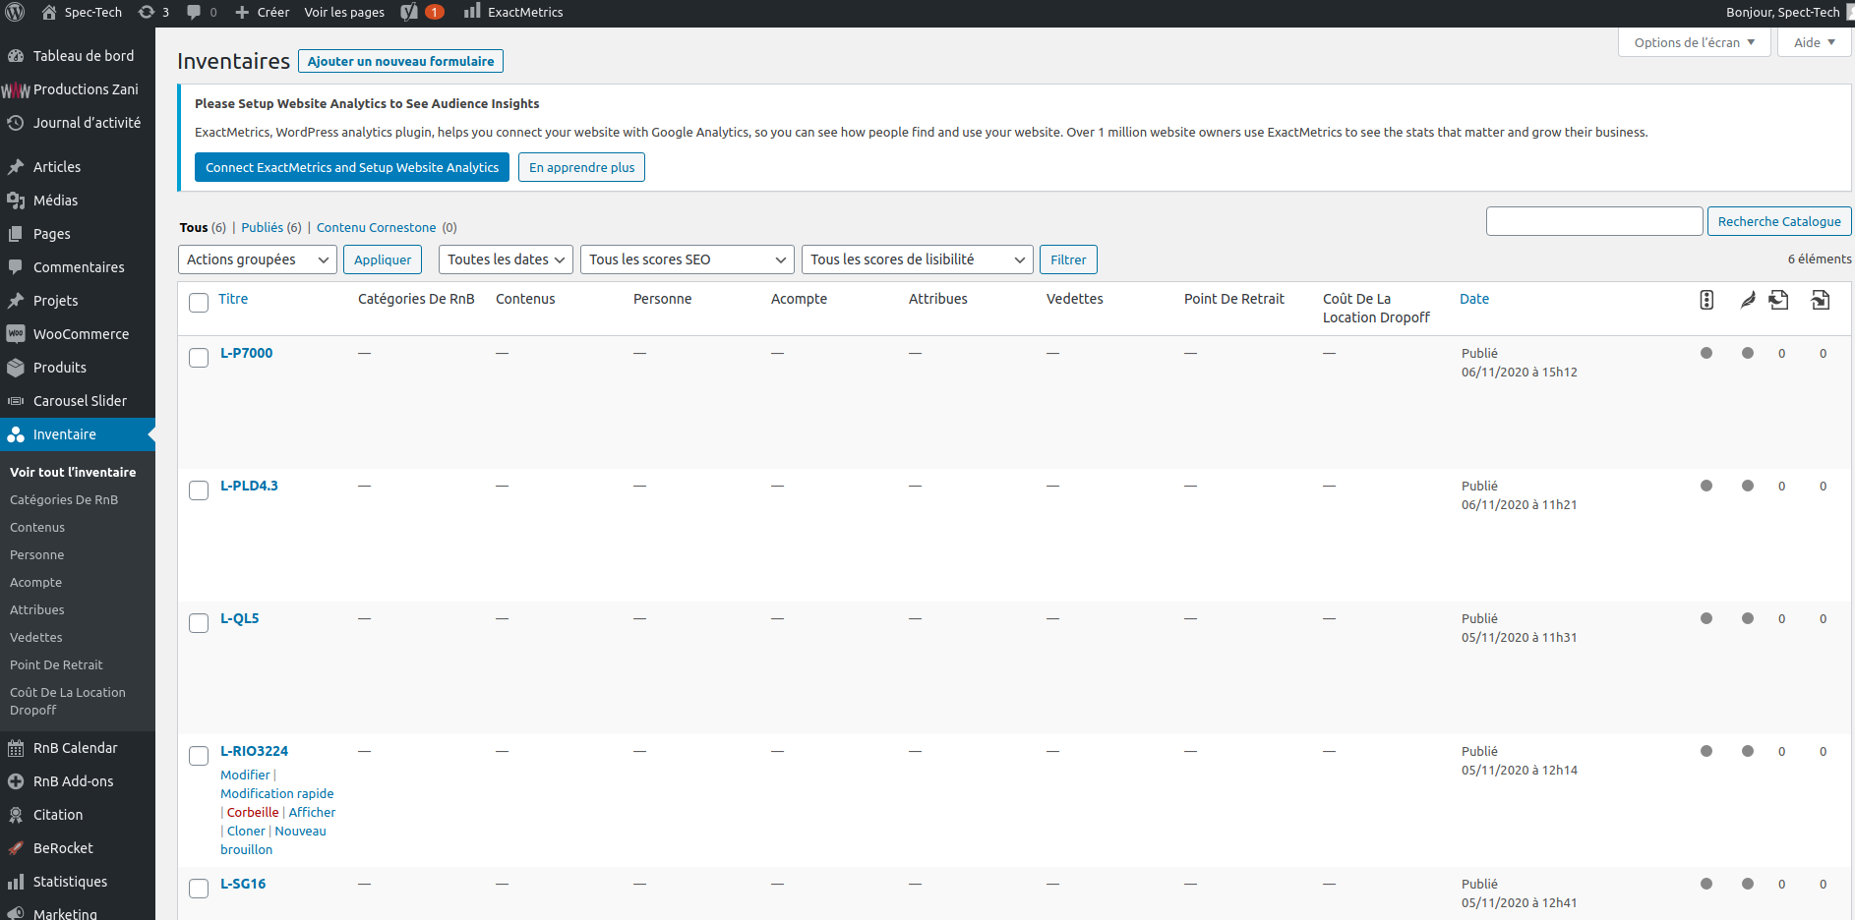
Task: Click the Commentaires bubble sidebar icon
Action: [x=16, y=267]
